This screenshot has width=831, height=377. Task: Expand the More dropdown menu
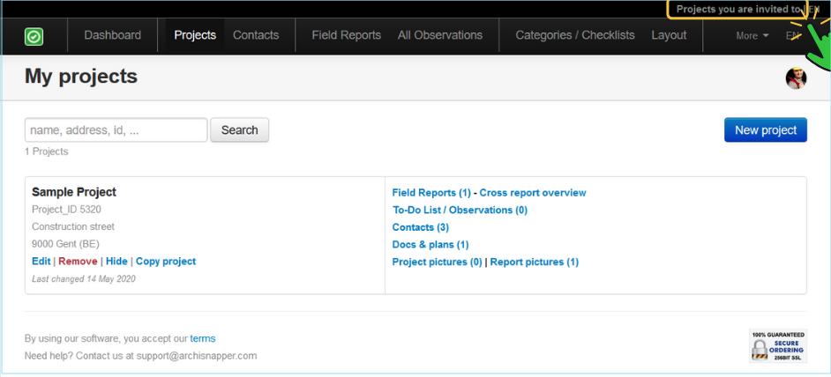(752, 36)
